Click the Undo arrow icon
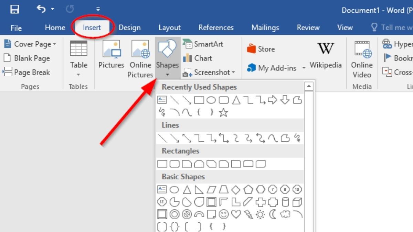Screen dimensions: 413x232 pos(41,10)
